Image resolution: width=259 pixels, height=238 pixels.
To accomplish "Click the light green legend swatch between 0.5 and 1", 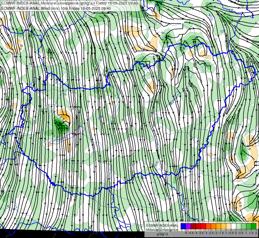I will tap(244, 226).
